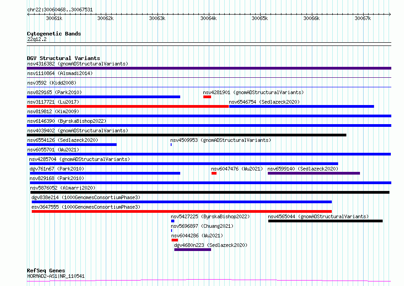Click the 30061k ruler tick label
The height and width of the screenshot is (286, 404).
(54, 18)
